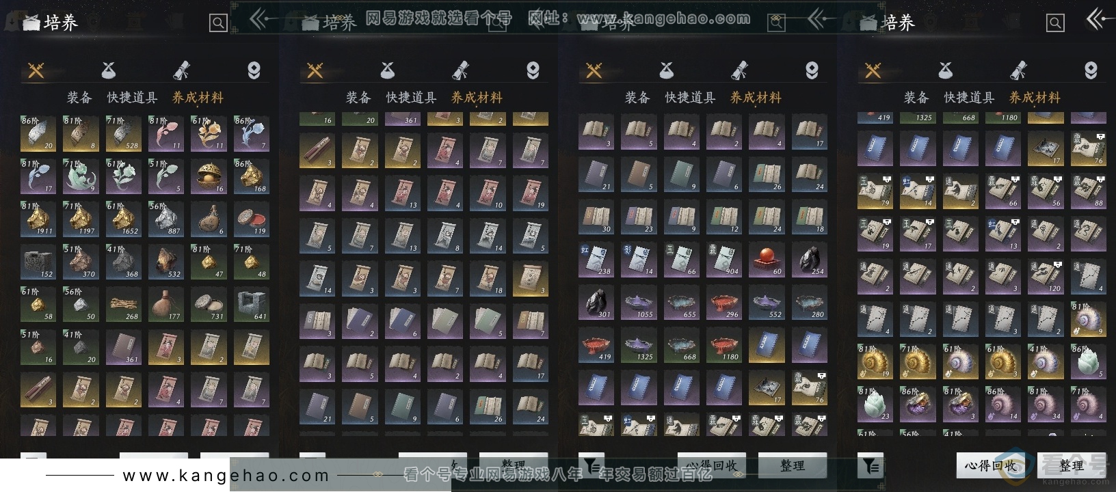Select the silver ore with count 887
Viewport: 1116px width, 492px height.
tap(166, 219)
